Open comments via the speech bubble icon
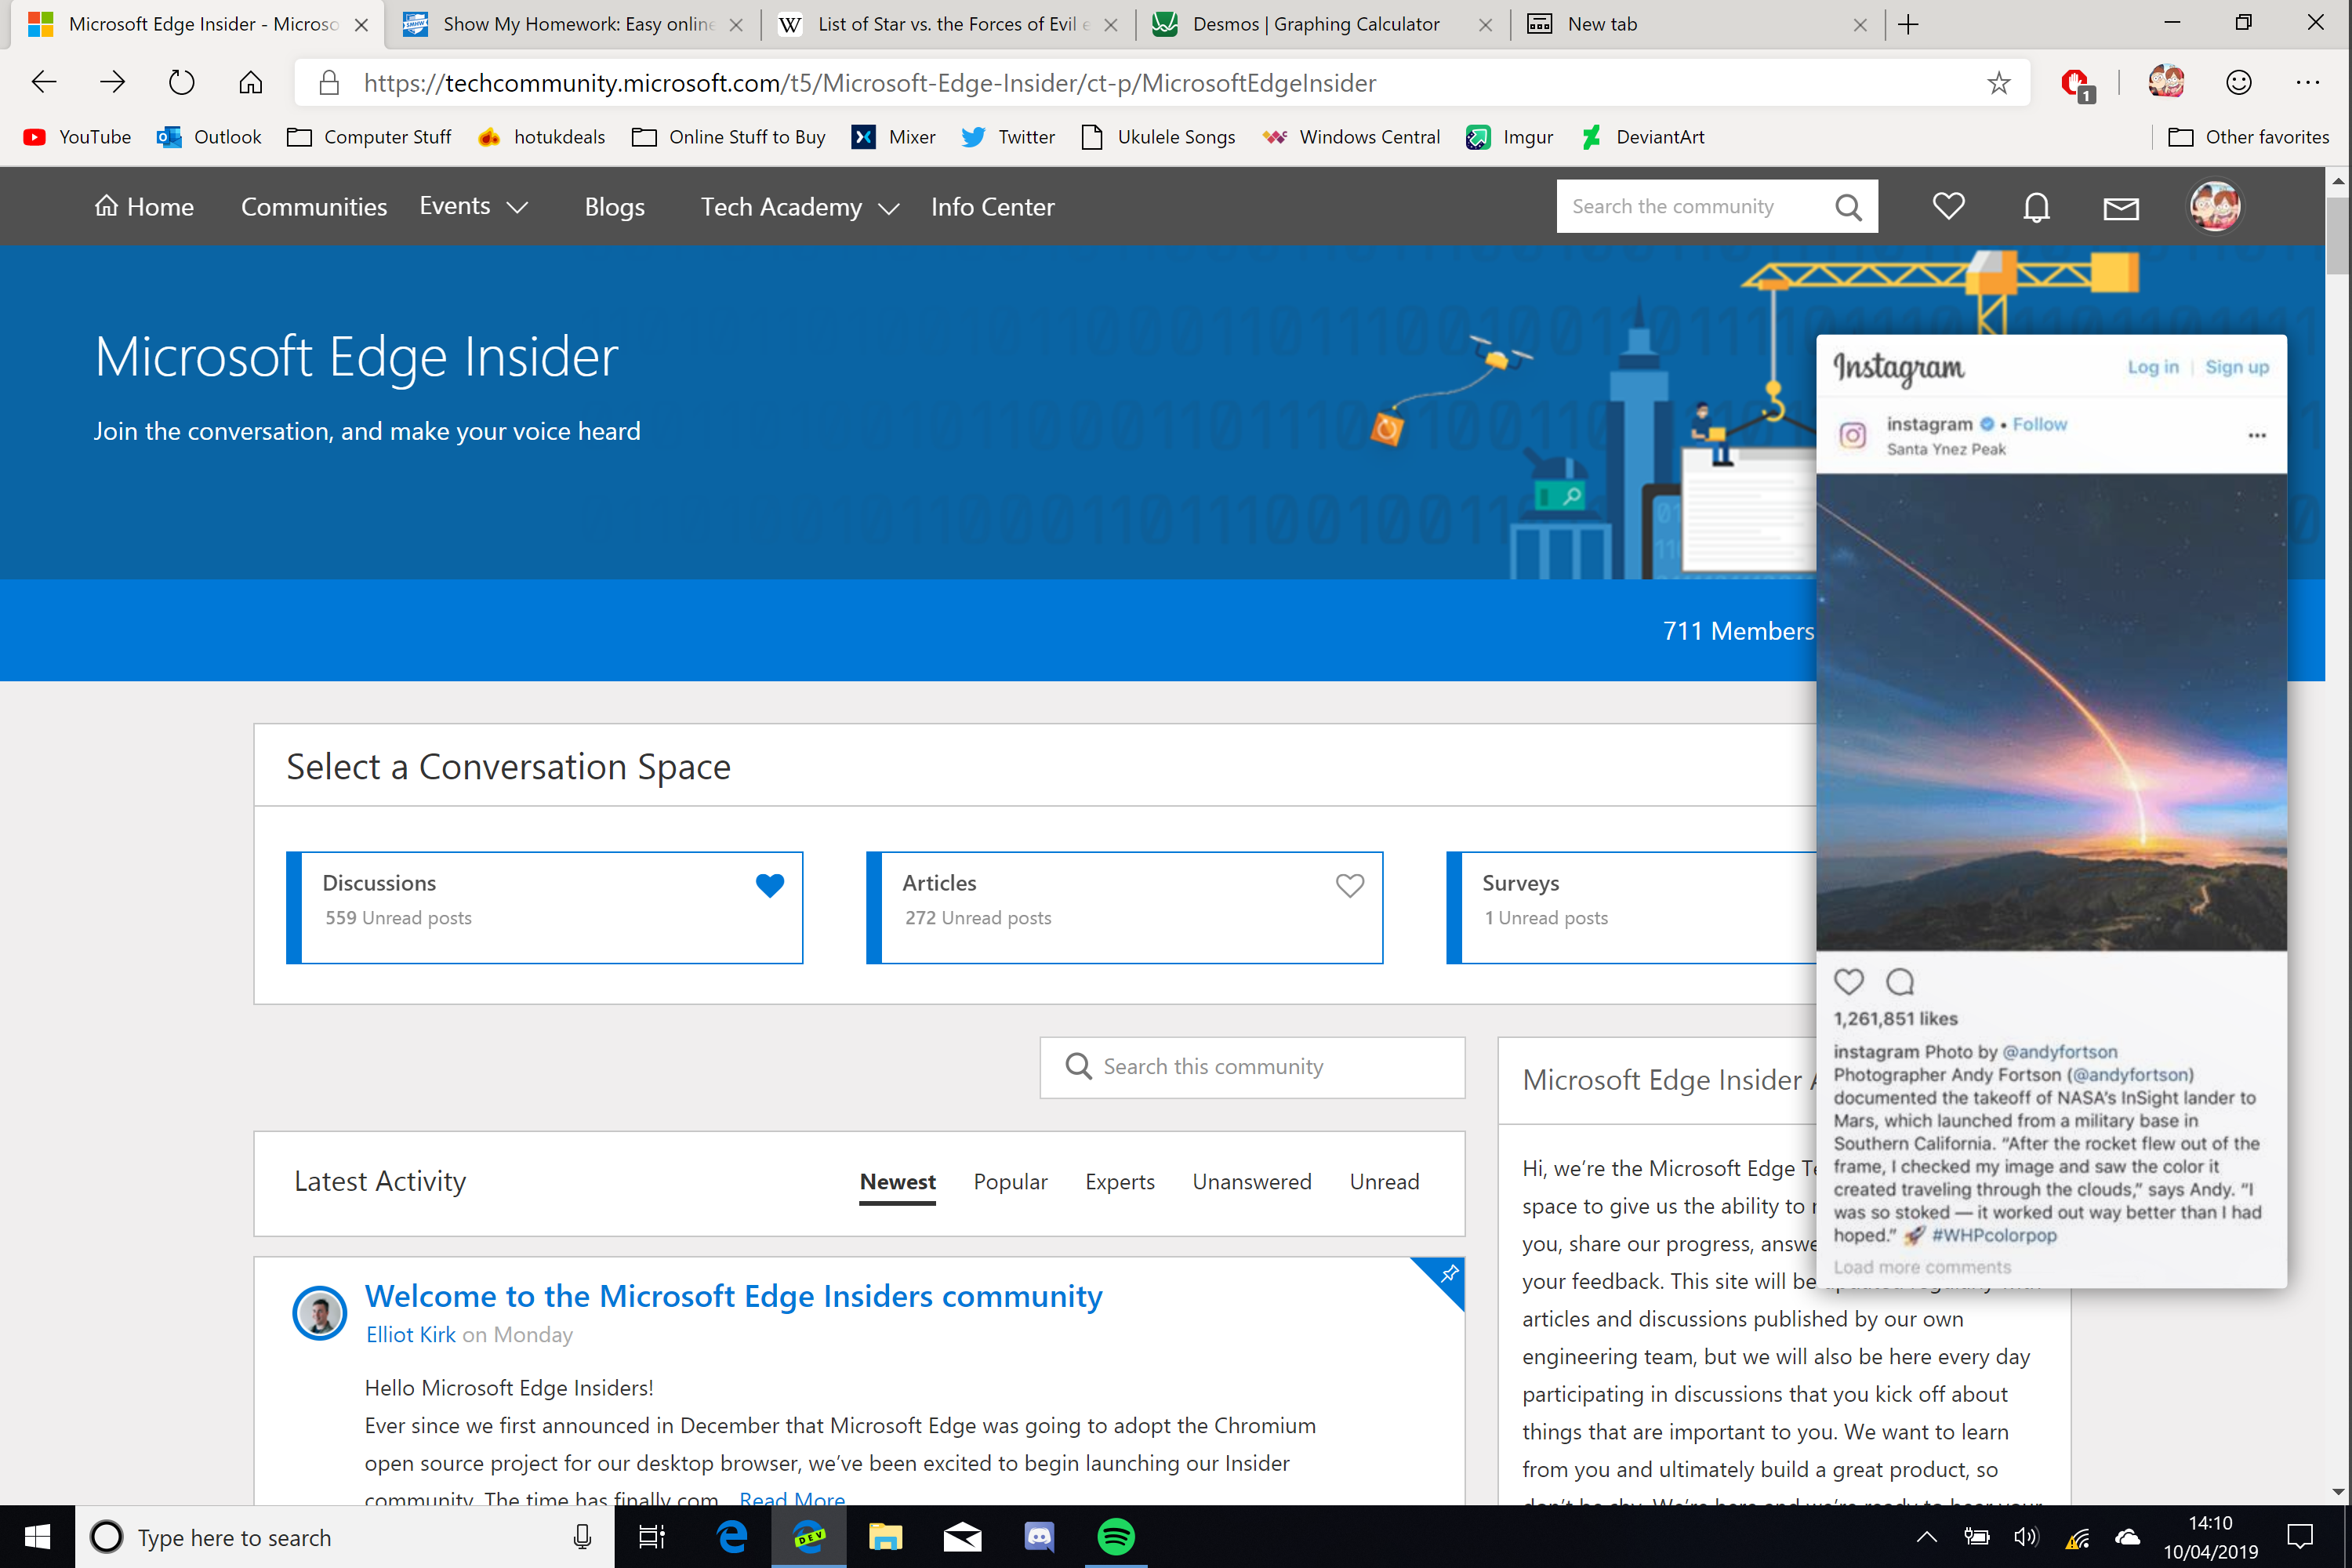Image resolution: width=2352 pixels, height=1568 pixels. coord(1900,981)
